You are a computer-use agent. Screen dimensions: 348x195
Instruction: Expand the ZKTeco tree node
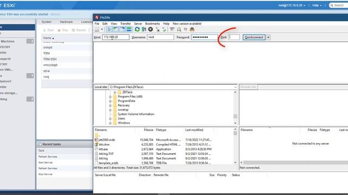click(115, 92)
